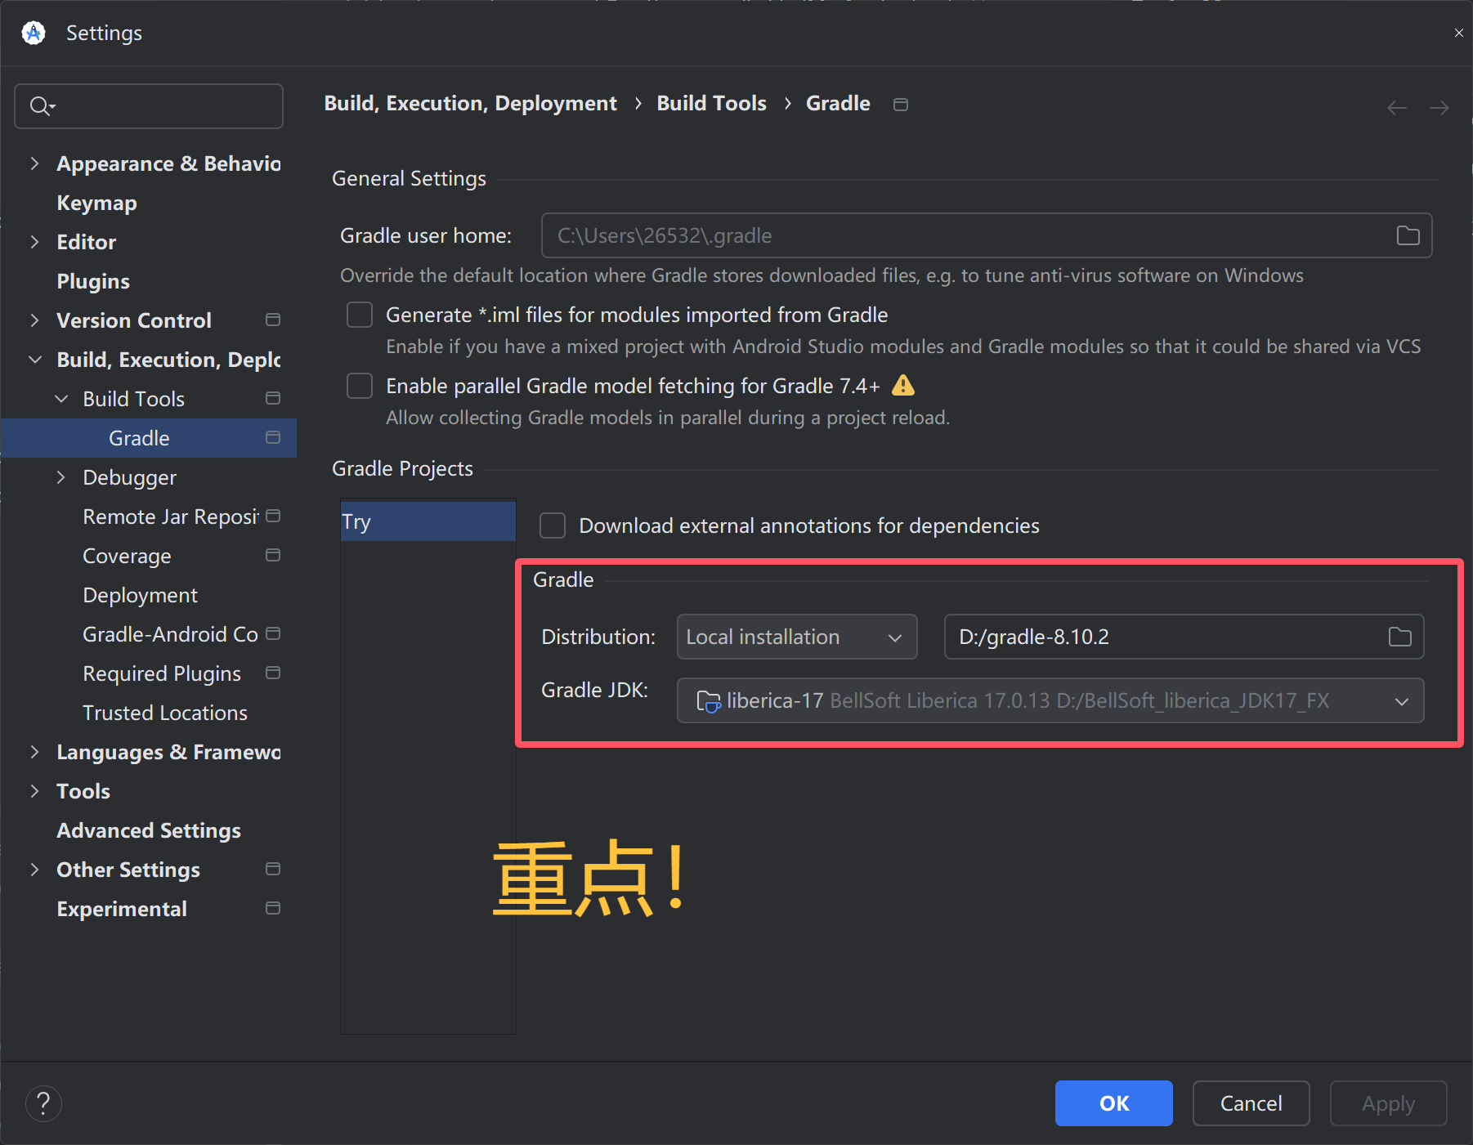Expand the Debugger node
The width and height of the screenshot is (1473, 1145).
pyautogui.click(x=61, y=477)
